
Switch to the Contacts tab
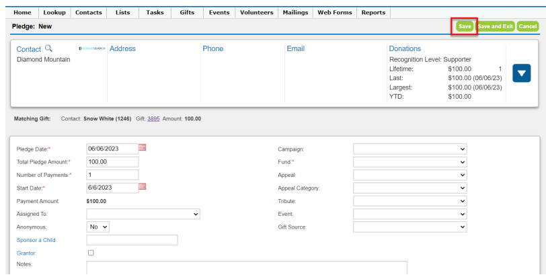[89, 13]
